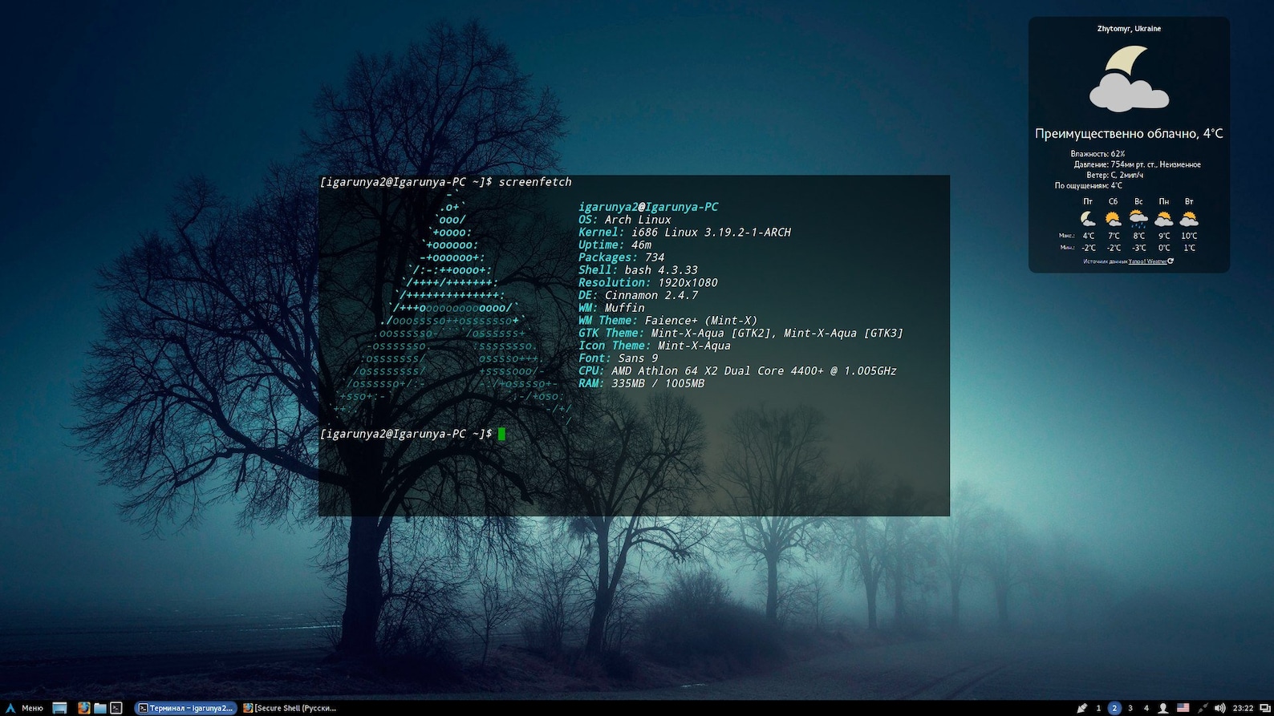The image size is (1274, 716).
Task: Click the 'OS: Arch Linux' line
Action: (x=625, y=220)
